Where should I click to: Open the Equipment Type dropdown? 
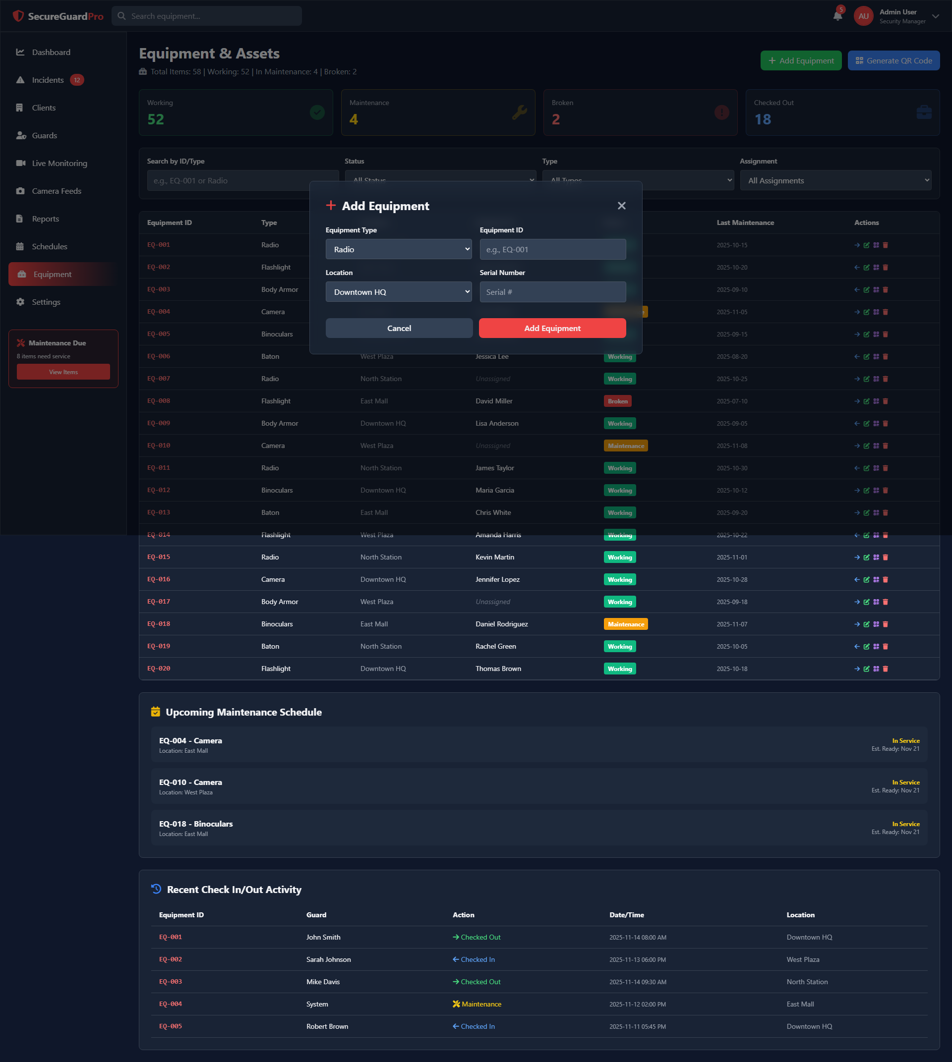pyautogui.click(x=399, y=249)
